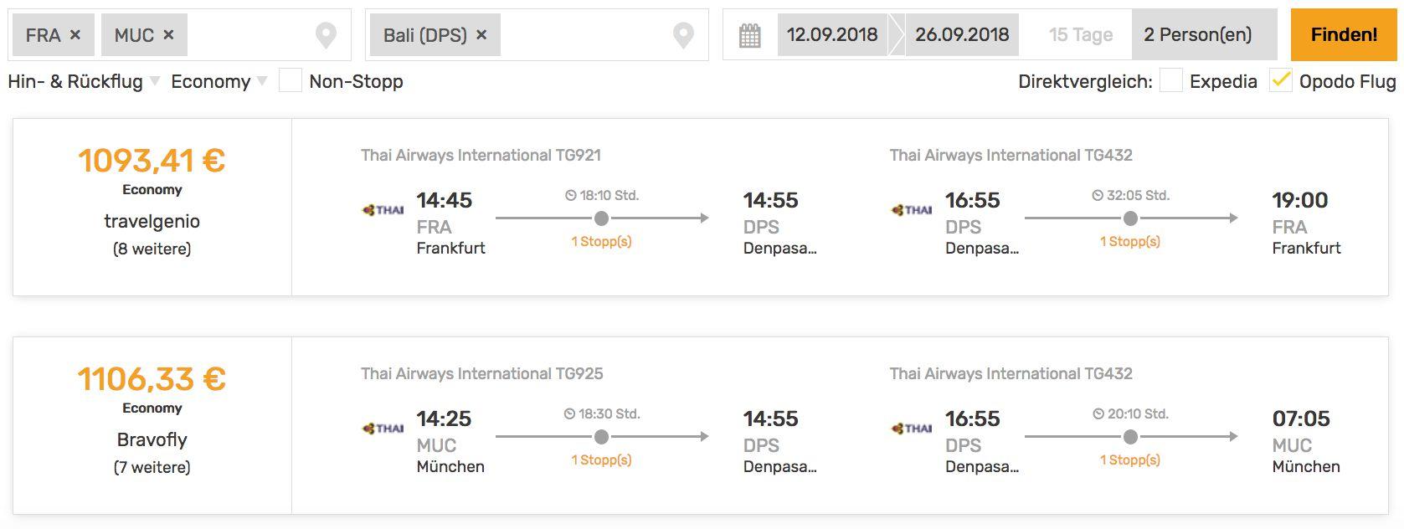Tick the Expedia comparison checkbox
1404x529 pixels.
[x=1171, y=81]
